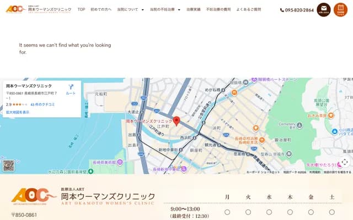Click the satellite thumbnail in map corner
The height and width of the screenshot is (220, 353).
[x=9, y=166]
